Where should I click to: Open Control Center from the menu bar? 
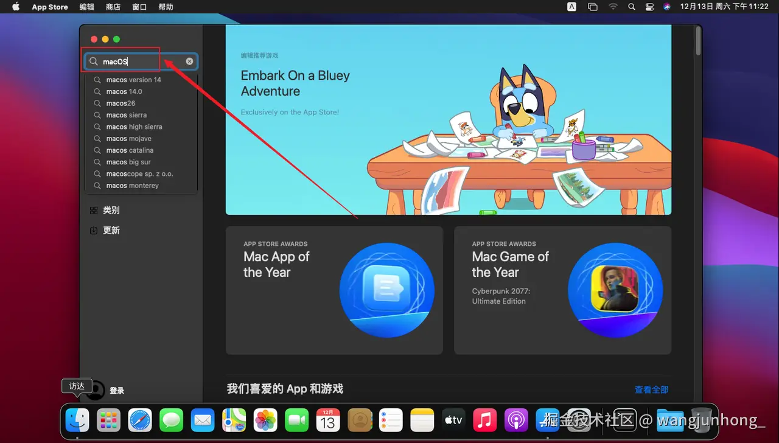coord(649,7)
